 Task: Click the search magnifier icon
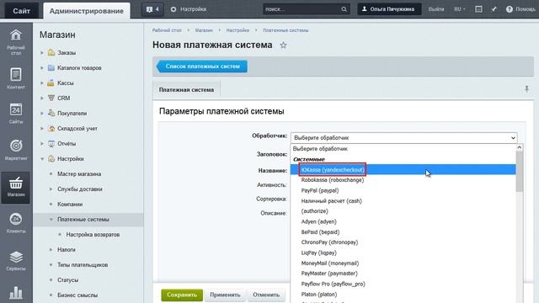344,9
